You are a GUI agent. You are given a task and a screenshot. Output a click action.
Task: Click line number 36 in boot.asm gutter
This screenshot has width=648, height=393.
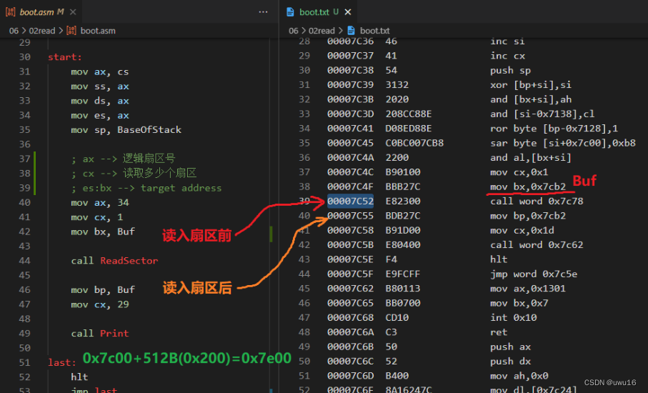point(24,144)
